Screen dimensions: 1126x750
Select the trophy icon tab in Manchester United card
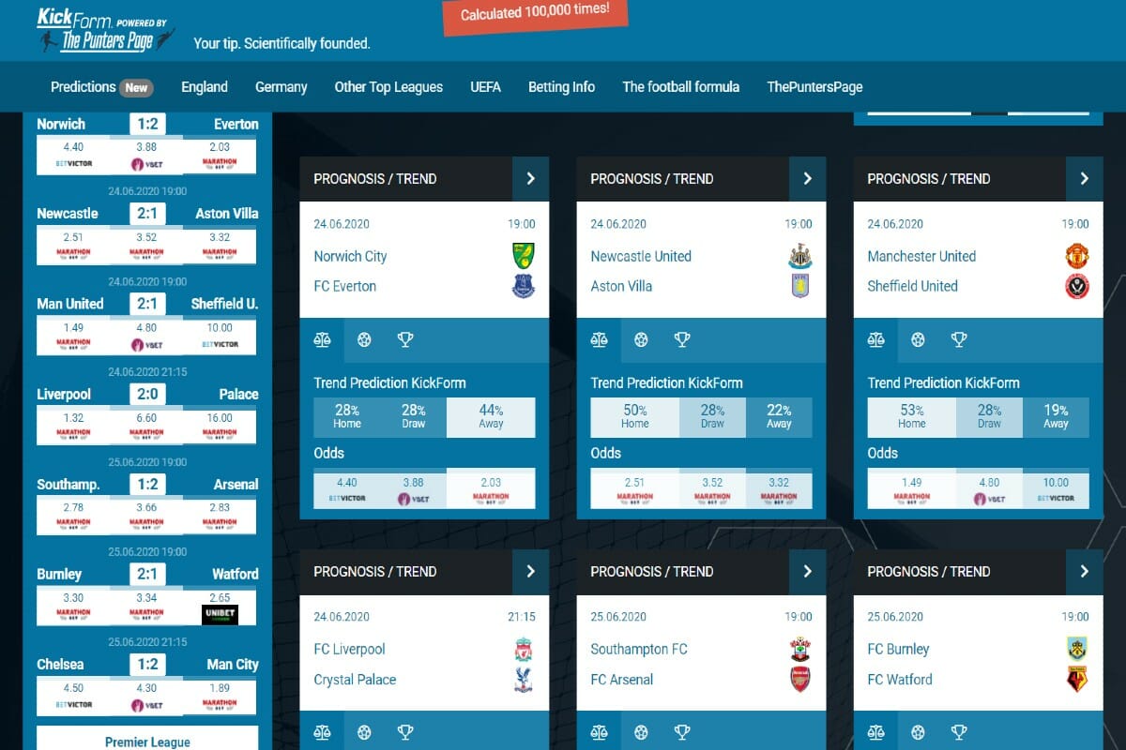pyautogui.click(x=959, y=340)
